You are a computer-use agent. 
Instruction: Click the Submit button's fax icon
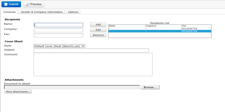[x=5, y=4]
